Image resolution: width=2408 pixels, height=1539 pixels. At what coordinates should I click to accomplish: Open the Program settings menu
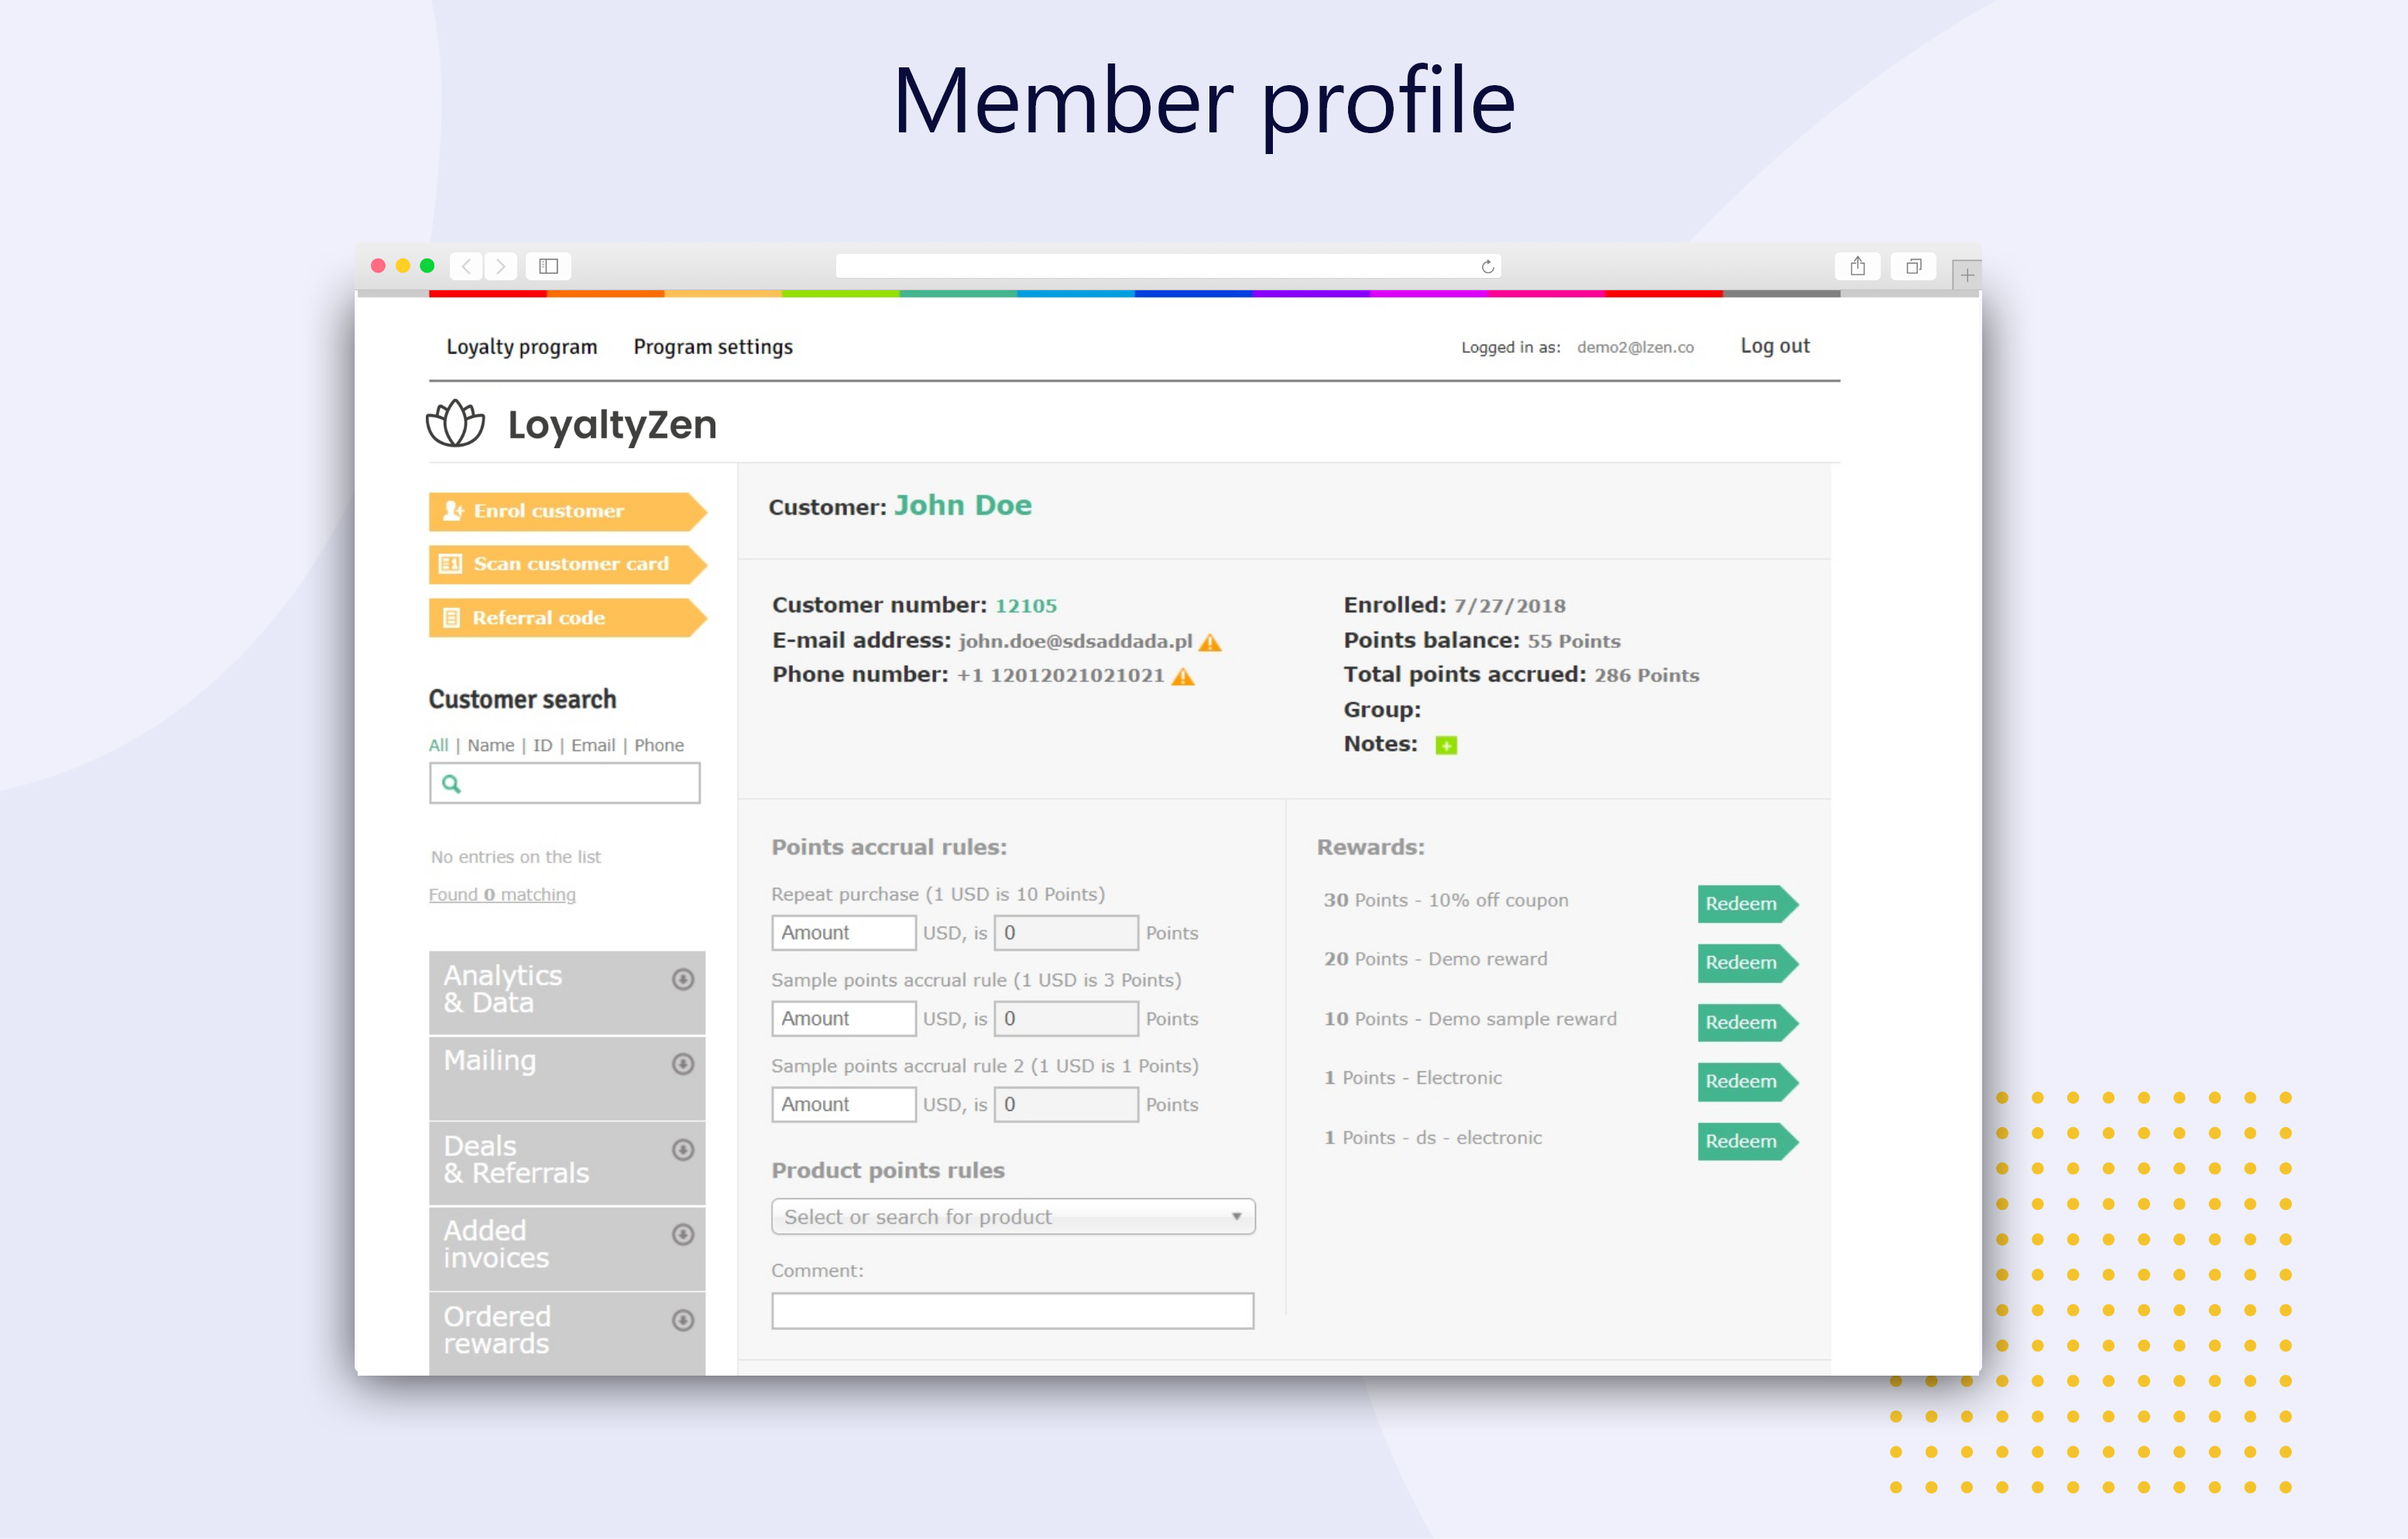[713, 347]
